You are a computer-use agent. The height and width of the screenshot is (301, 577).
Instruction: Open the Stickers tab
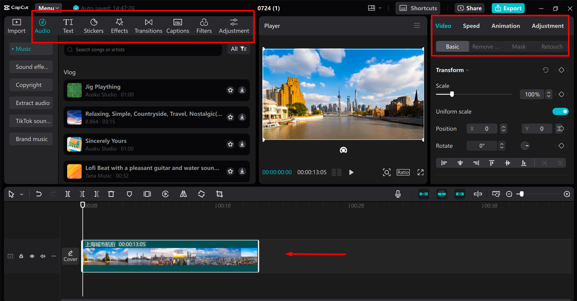coord(94,26)
